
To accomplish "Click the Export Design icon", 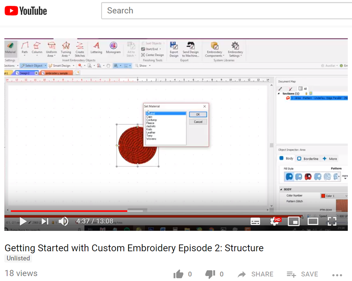I will pyautogui.click(x=174, y=49).
